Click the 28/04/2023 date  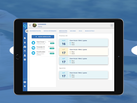pos(51,47)
